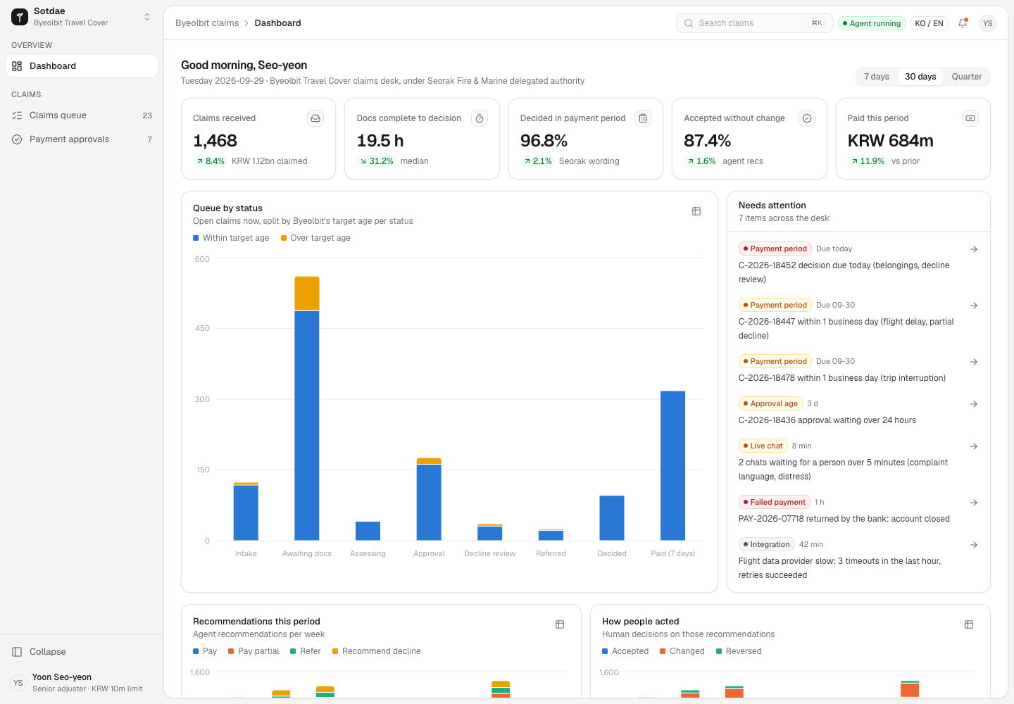Click the Paid (7 days) blue bar
Screen dimensions: 1014x704
pyautogui.click(x=673, y=465)
